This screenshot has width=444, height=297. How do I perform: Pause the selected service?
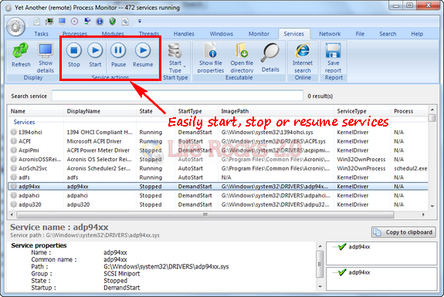[118, 56]
